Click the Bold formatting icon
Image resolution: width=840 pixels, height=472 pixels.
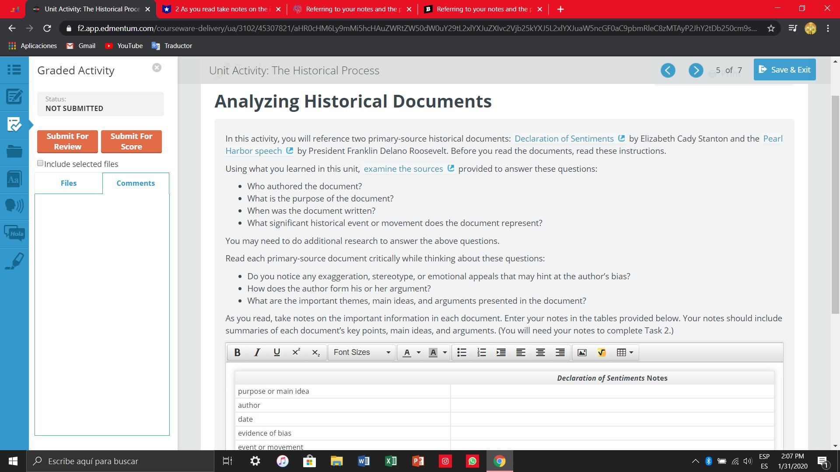(x=237, y=353)
